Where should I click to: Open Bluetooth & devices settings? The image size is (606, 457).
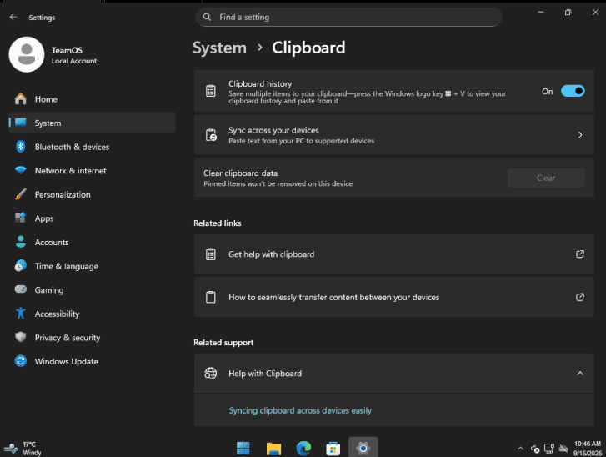click(92, 147)
